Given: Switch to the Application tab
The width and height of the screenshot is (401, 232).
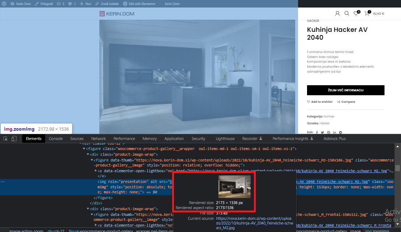Looking at the screenshot, I should point(174,139).
